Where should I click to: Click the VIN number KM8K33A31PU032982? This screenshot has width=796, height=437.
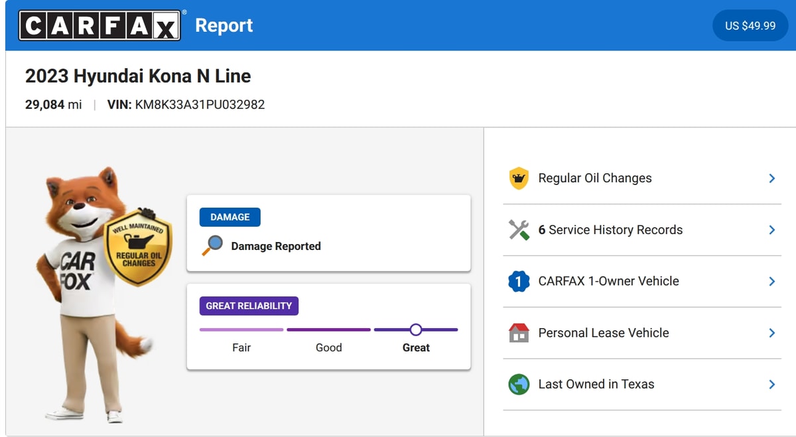200,105
